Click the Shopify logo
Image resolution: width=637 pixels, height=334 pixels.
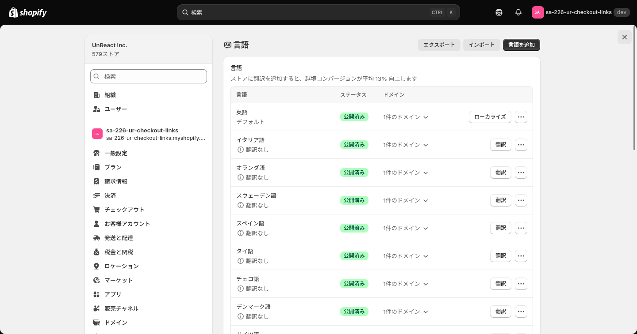(x=28, y=12)
